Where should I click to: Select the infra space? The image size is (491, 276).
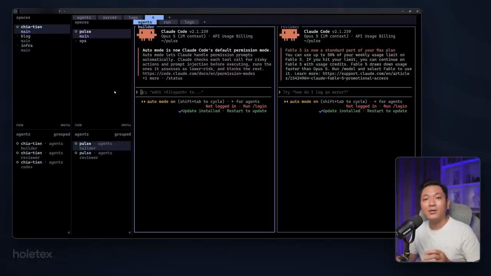click(x=27, y=46)
